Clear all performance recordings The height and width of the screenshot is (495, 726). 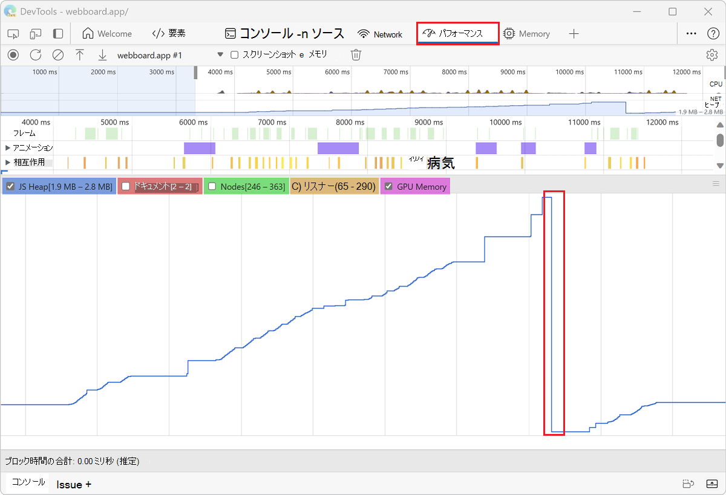tap(57, 54)
